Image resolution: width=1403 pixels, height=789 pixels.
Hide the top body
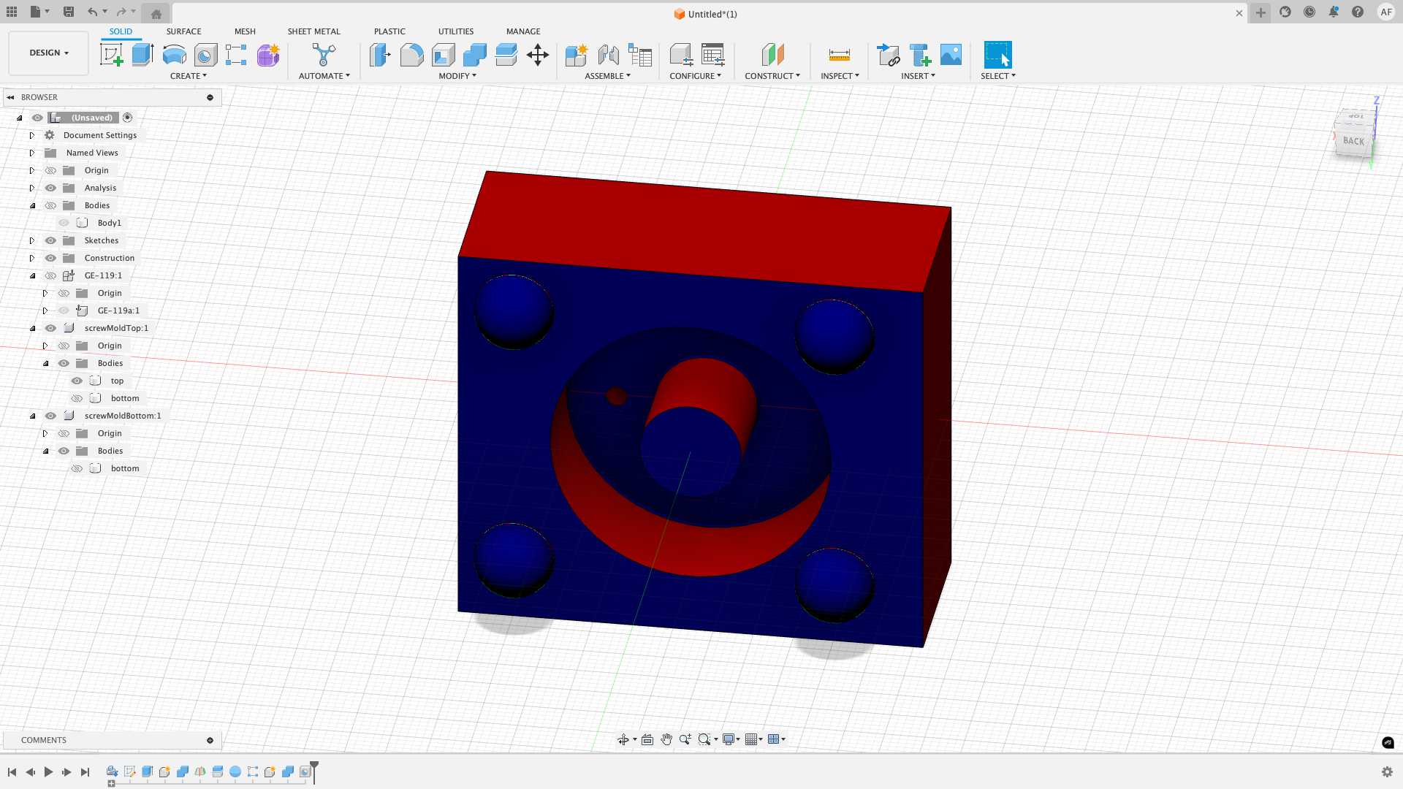[77, 381]
